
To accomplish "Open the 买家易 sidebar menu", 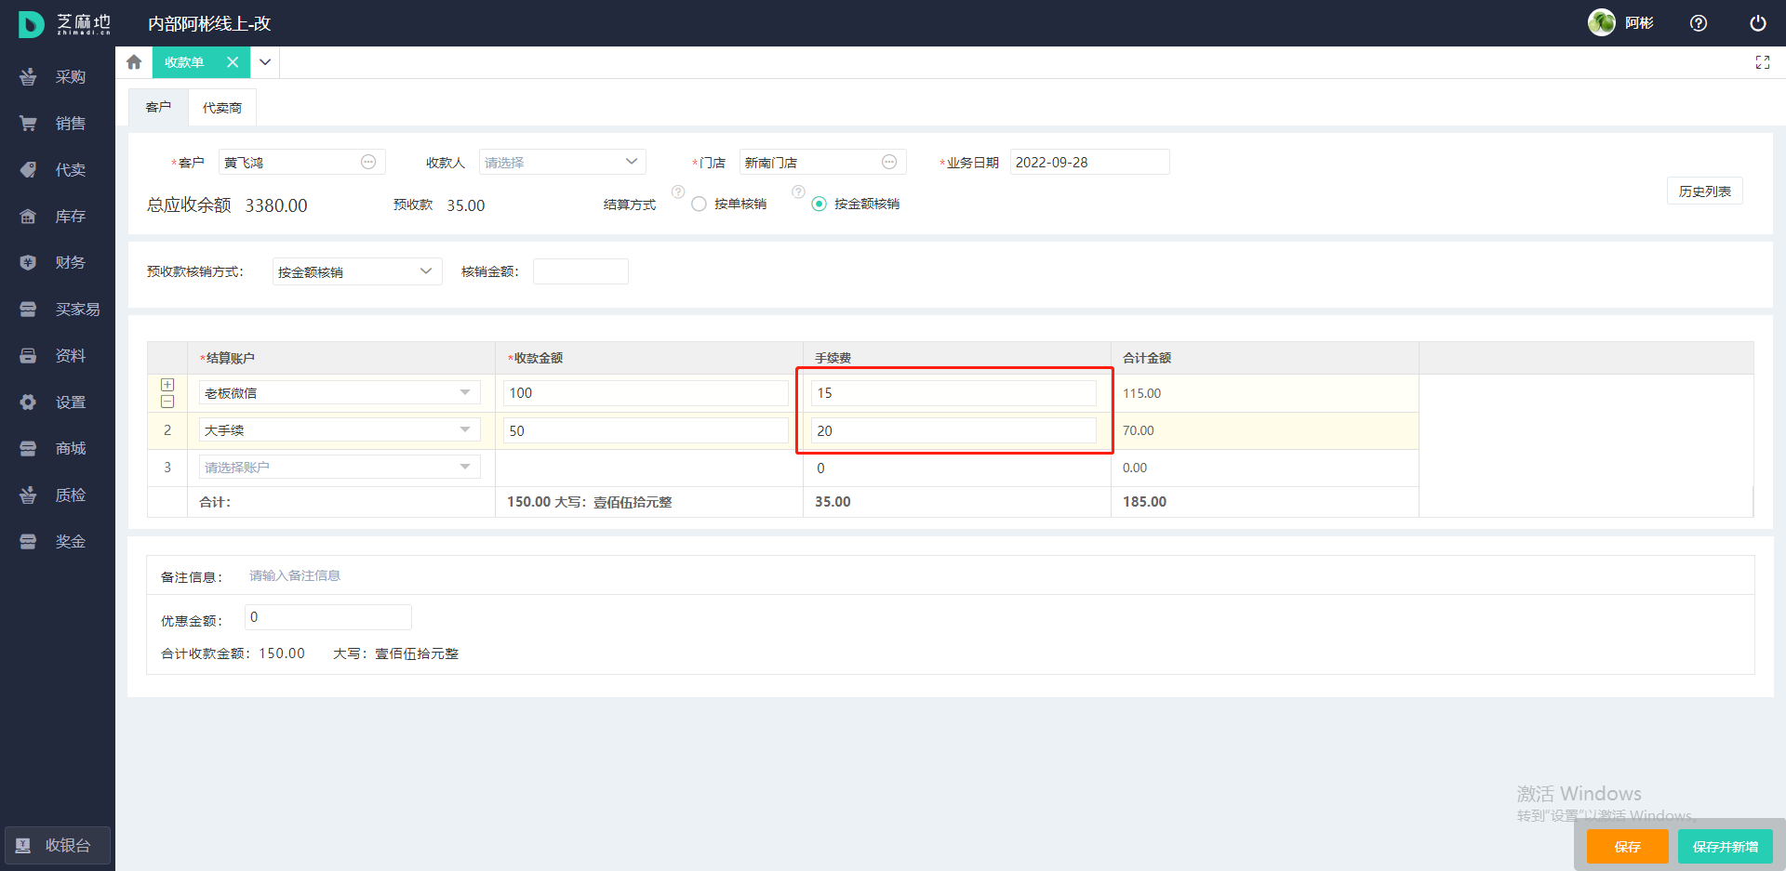I will pyautogui.click(x=58, y=309).
